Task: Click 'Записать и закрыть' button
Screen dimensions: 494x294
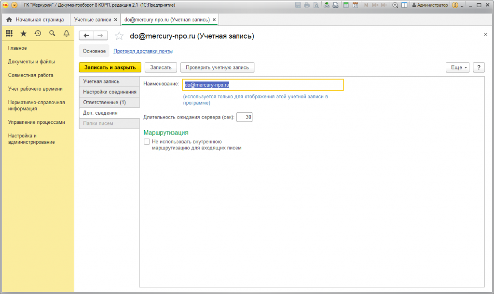Action: 110,67
